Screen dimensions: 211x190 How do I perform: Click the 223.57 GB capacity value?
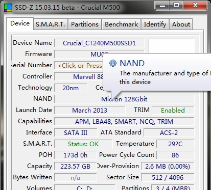[76, 167]
